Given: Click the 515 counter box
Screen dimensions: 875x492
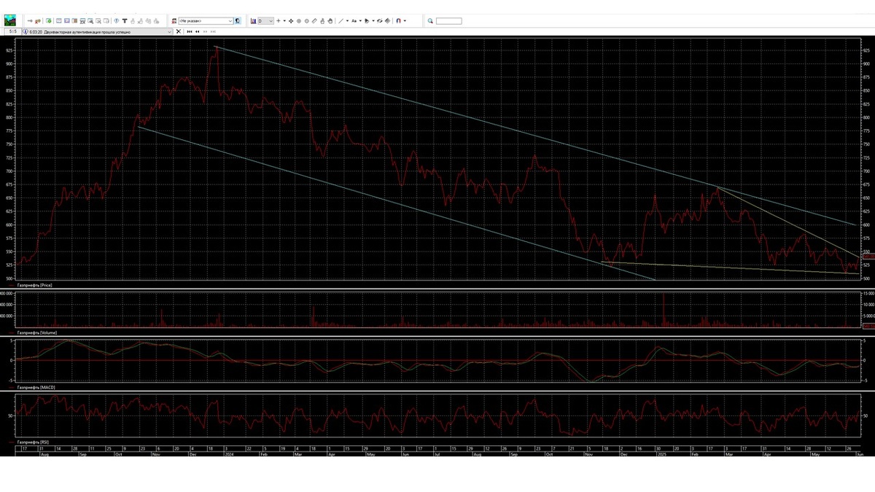Looking at the screenshot, I should coord(13,31).
